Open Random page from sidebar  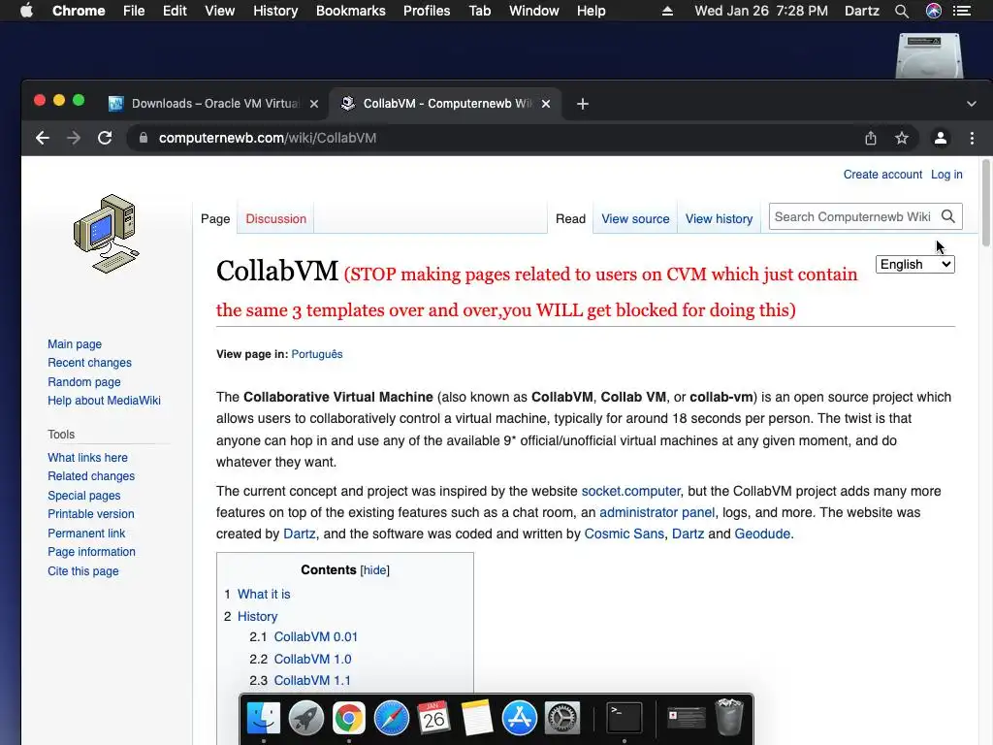83,382
